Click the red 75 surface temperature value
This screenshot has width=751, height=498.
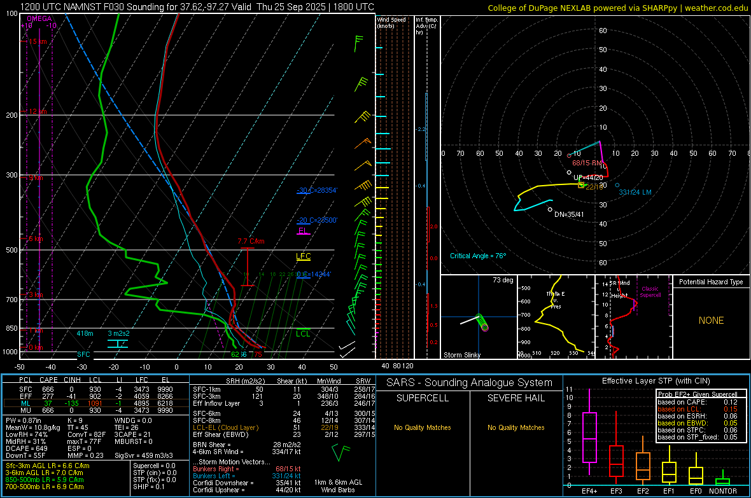[258, 354]
